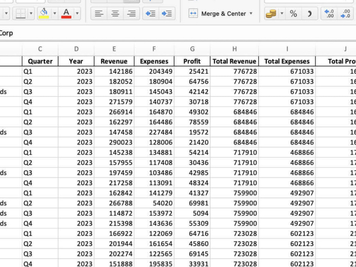Select profit cell 78559

point(192,122)
